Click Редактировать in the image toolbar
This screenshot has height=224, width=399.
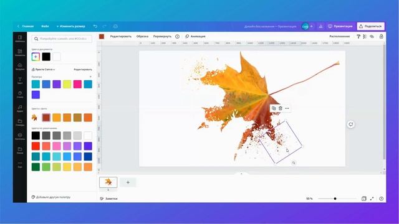[121, 37]
